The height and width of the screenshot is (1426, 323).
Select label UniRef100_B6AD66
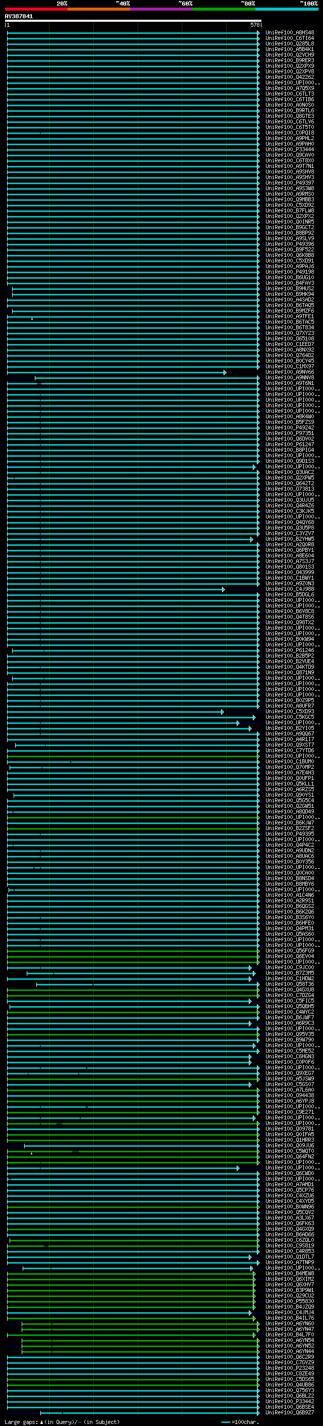coord(290,1234)
